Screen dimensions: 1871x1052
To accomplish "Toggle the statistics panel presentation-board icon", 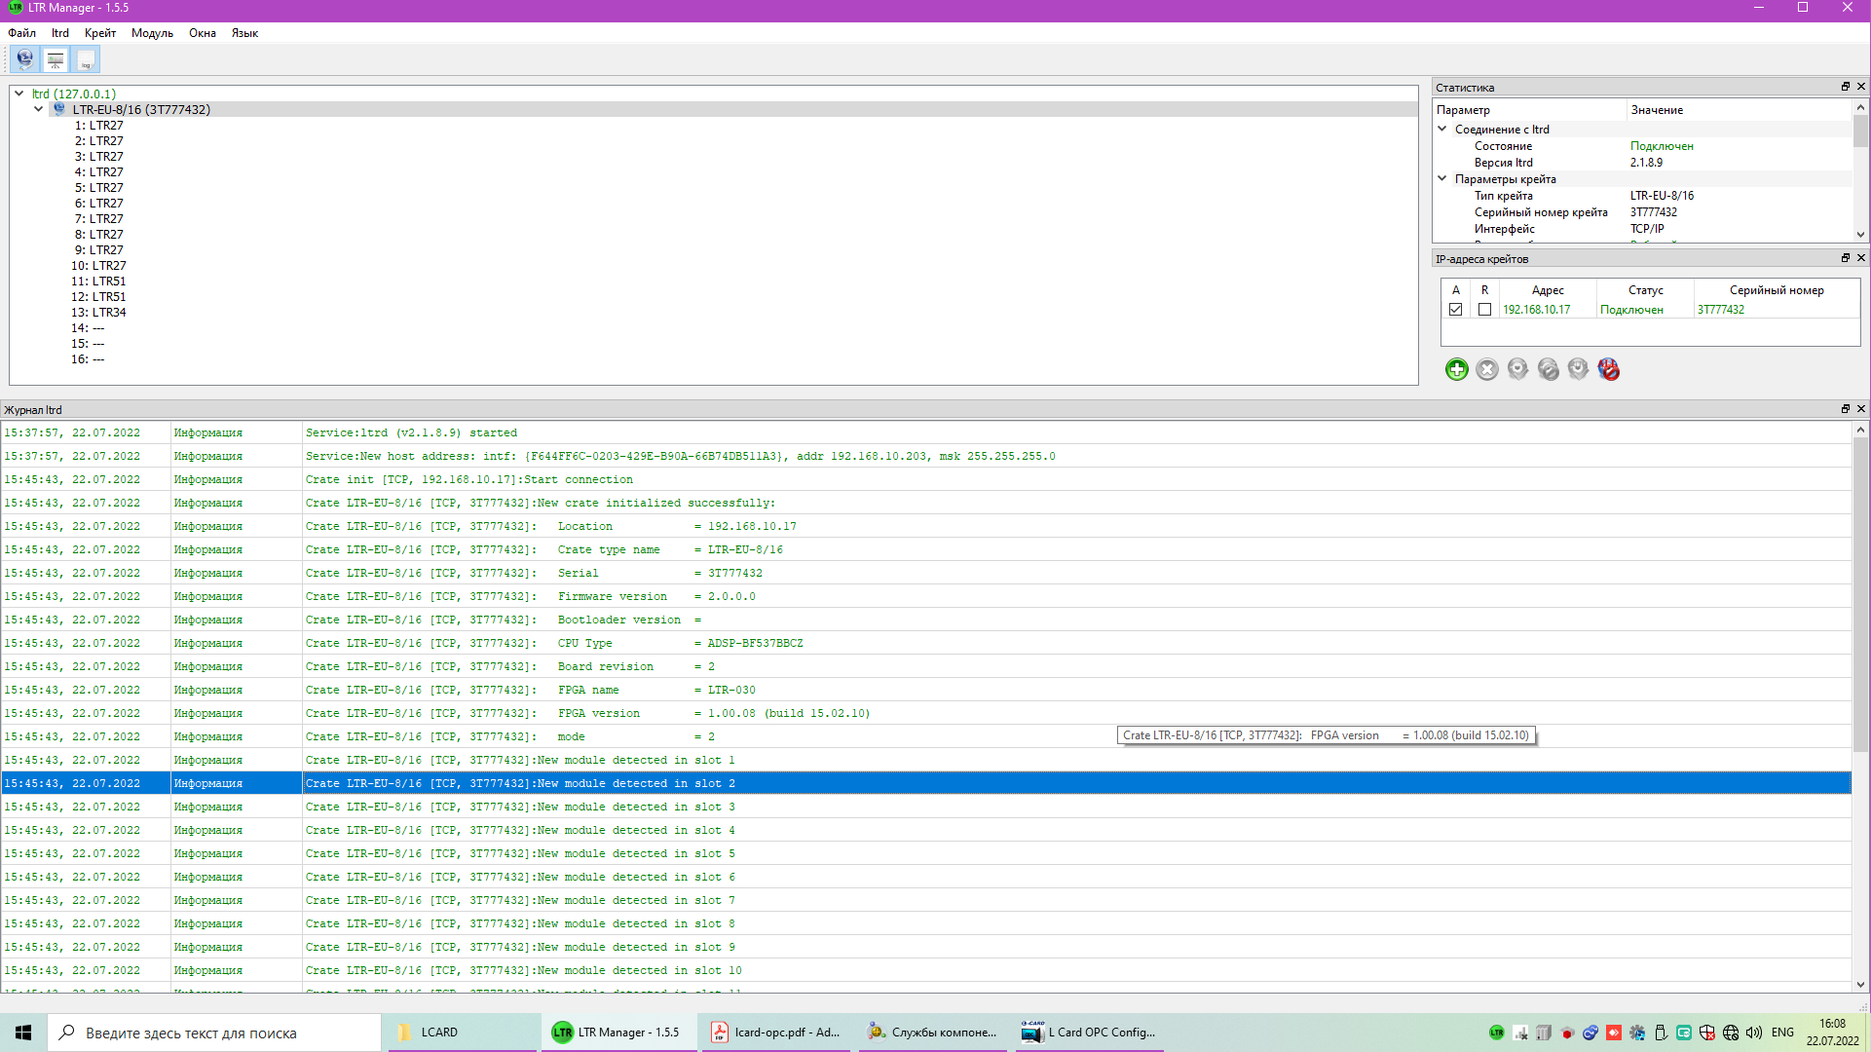I will tap(56, 59).
